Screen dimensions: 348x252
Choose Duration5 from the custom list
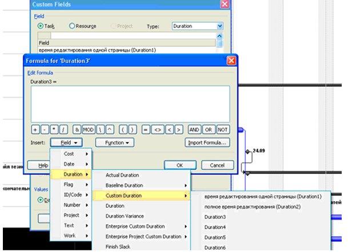point(261,237)
